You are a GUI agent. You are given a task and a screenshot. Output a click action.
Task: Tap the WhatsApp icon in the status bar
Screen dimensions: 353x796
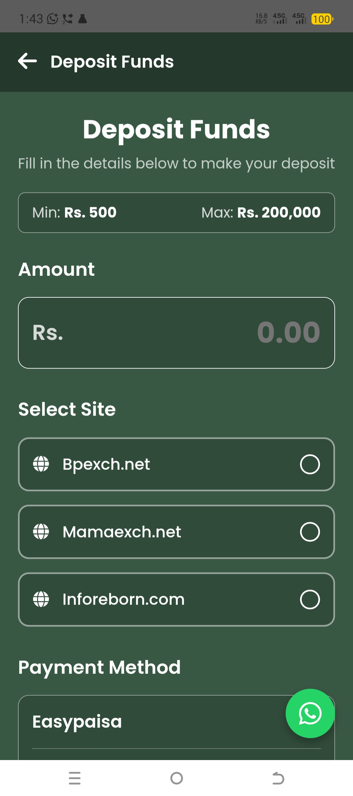pyautogui.click(x=52, y=19)
